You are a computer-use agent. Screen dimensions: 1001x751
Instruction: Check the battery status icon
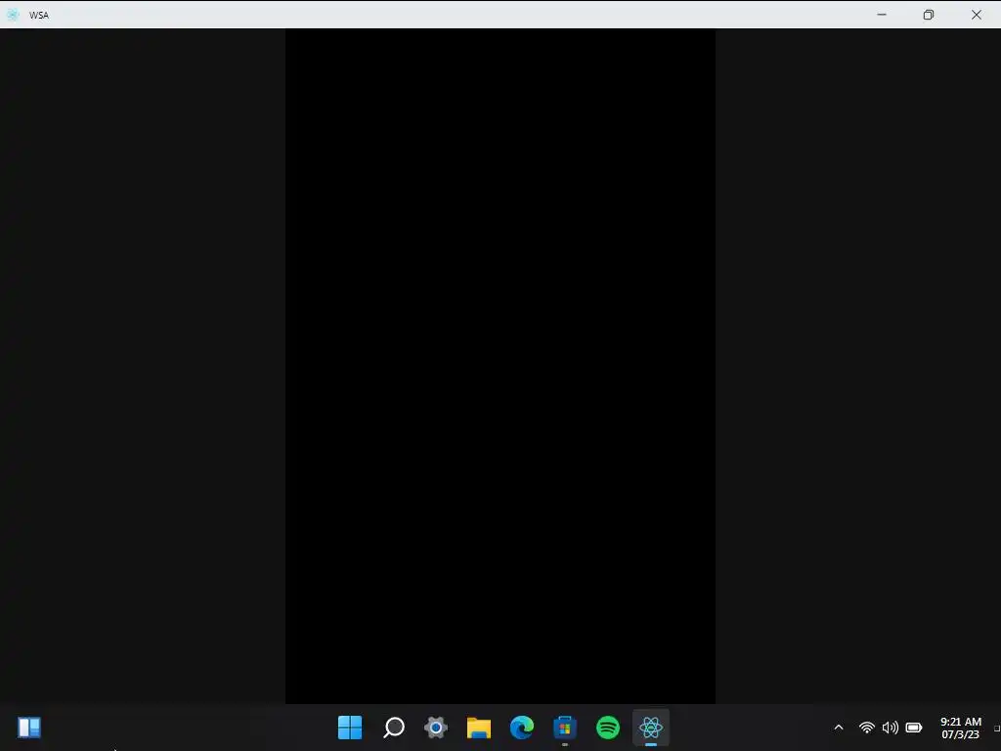914,728
